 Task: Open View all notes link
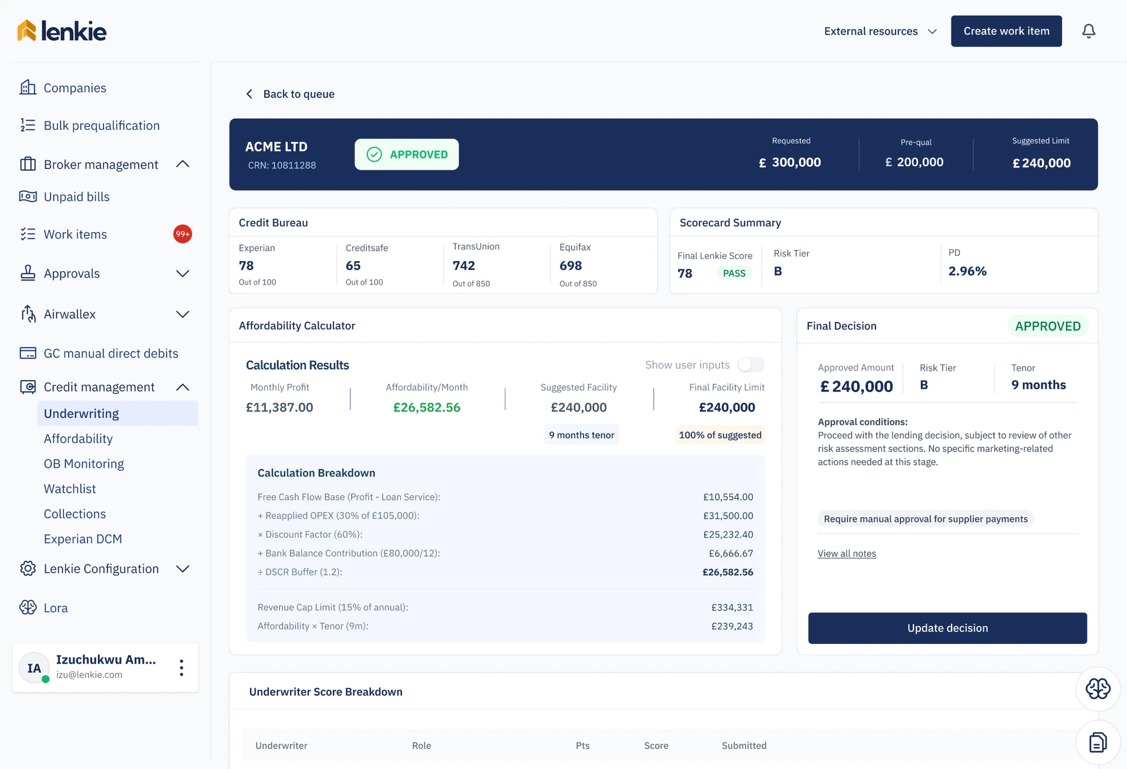coord(846,554)
